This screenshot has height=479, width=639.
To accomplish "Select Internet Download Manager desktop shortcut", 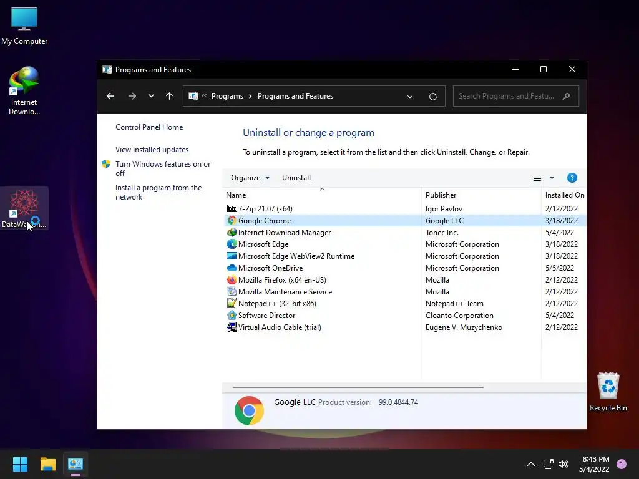I will tap(24, 91).
